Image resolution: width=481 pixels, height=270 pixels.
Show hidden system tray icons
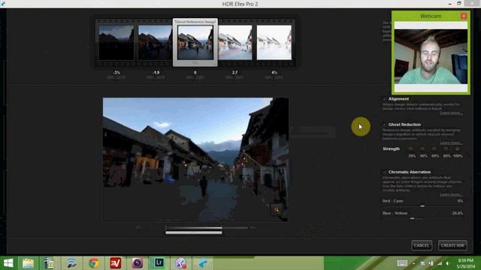point(413,263)
